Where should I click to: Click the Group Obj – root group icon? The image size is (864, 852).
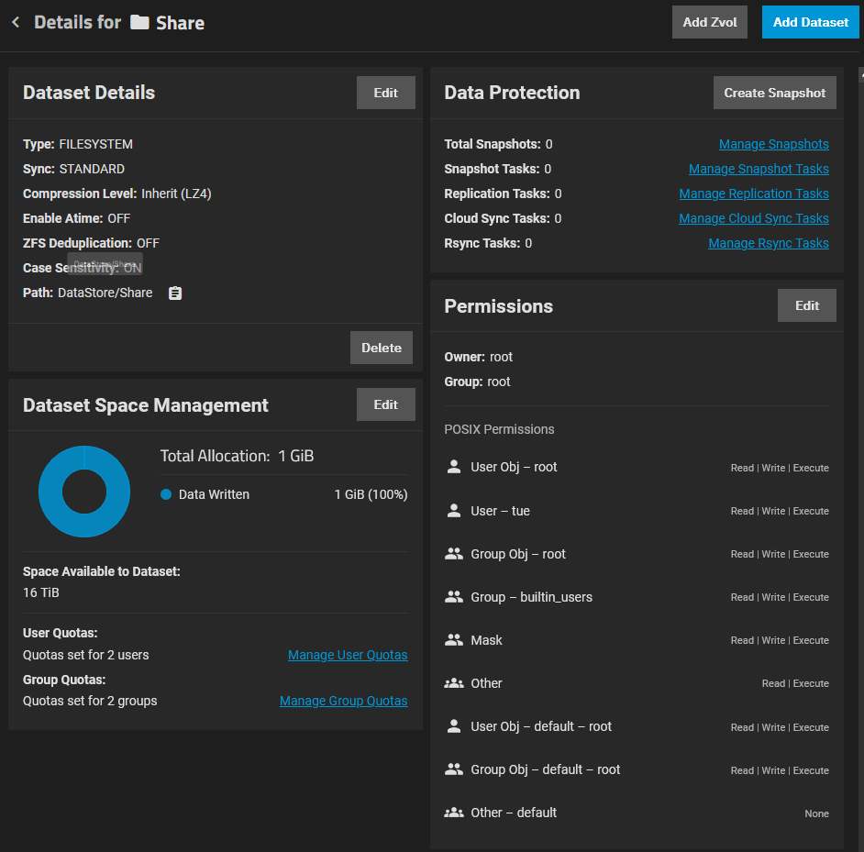pos(454,554)
